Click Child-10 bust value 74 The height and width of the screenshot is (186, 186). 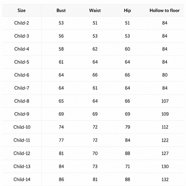(x=61, y=127)
